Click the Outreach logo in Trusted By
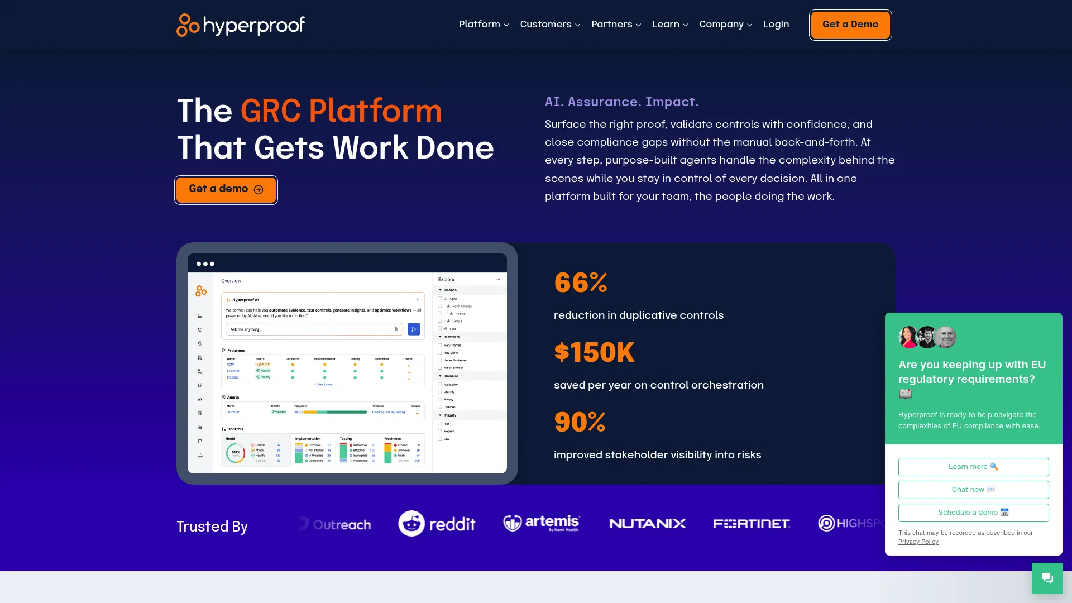This screenshot has height=603, width=1072. click(x=334, y=524)
